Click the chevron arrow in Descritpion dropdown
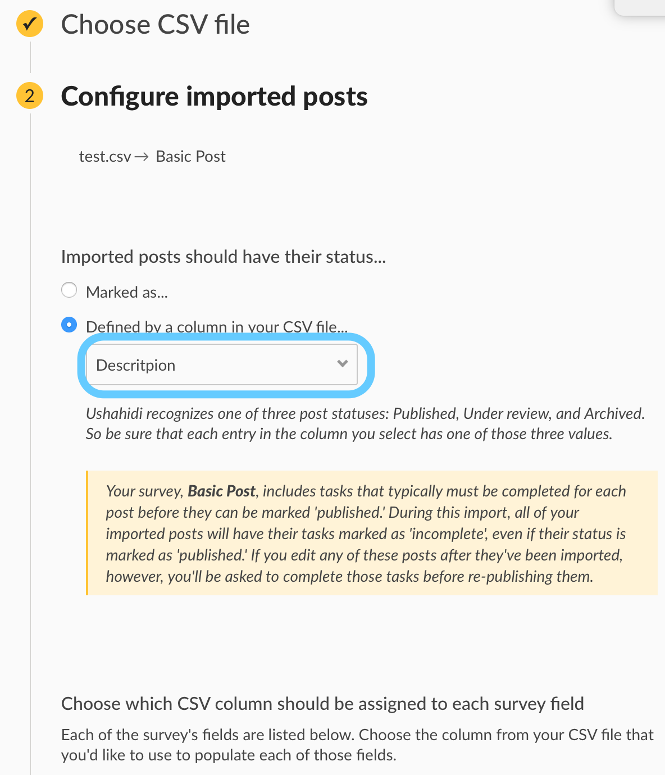The width and height of the screenshot is (665, 775). click(x=343, y=363)
